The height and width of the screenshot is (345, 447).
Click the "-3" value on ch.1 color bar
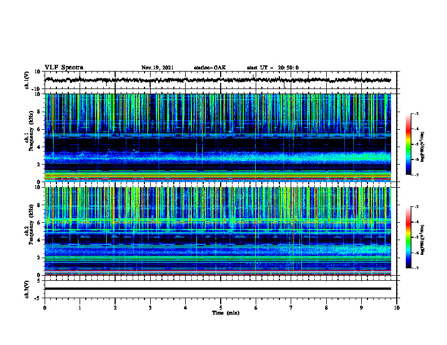[x=417, y=114]
